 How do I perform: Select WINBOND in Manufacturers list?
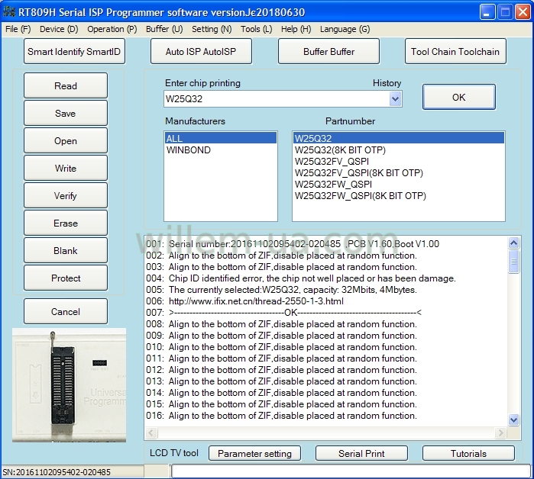[220, 150]
